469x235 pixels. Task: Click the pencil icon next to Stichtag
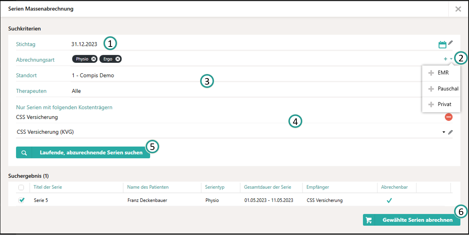[x=450, y=43]
